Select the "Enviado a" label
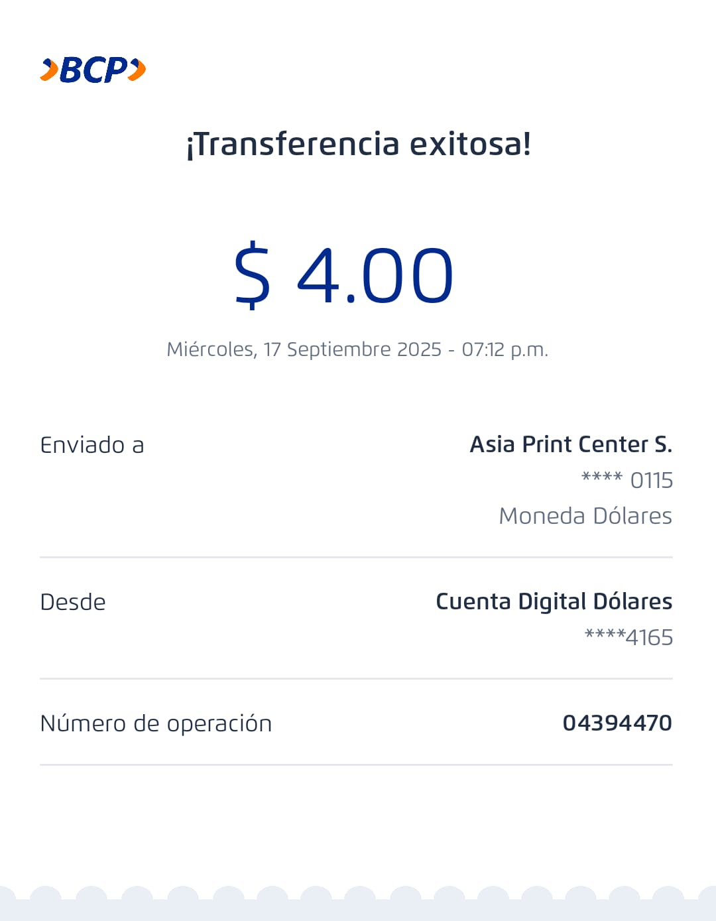This screenshot has height=921, width=716. tap(92, 445)
